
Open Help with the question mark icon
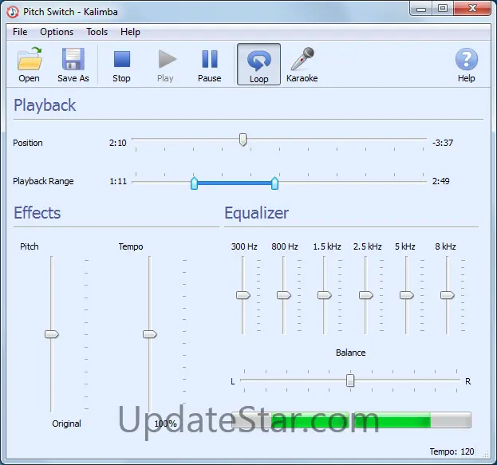(466, 59)
